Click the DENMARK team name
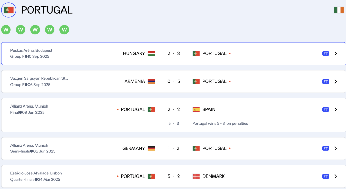346x189 pixels. click(214, 176)
